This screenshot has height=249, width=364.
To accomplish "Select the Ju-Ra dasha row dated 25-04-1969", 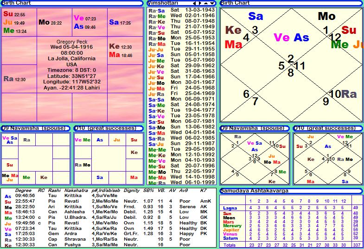I will [x=181, y=94].
